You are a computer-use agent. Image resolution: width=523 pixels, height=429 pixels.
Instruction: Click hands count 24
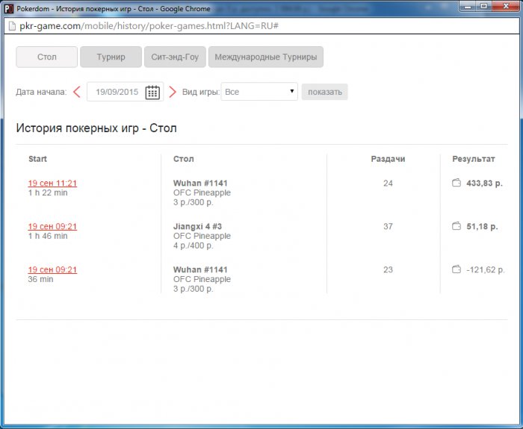pyautogui.click(x=388, y=184)
